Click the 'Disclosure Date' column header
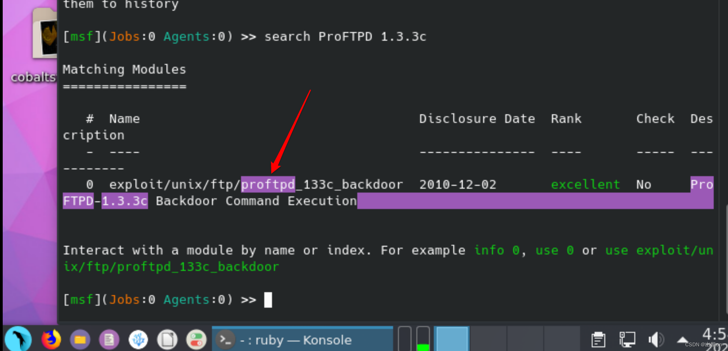728x351 pixels. [x=477, y=119]
